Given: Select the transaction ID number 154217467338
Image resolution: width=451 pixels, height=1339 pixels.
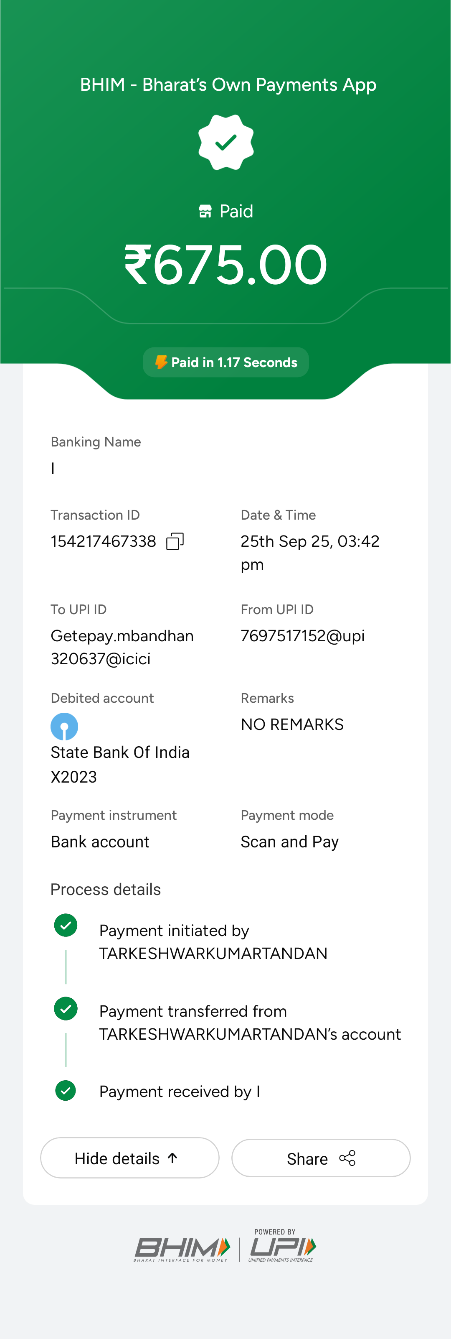Looking at the screenshot, I should (x=103, y=541).
